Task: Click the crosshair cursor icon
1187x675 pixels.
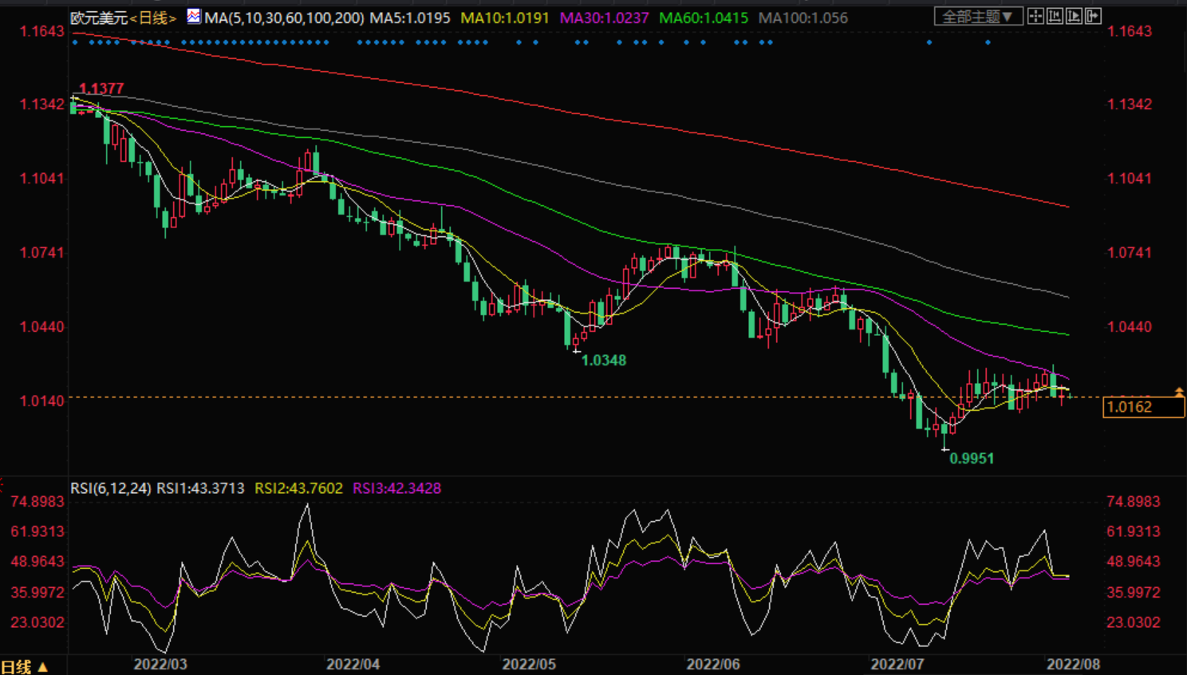Action: click(x=1035, y=16)
